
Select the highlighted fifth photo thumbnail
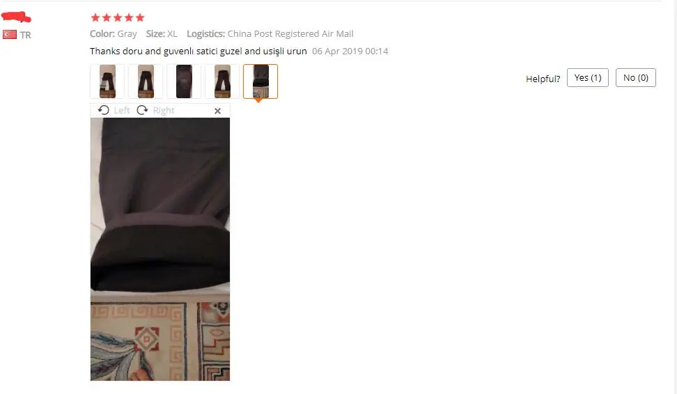point(260,81)
